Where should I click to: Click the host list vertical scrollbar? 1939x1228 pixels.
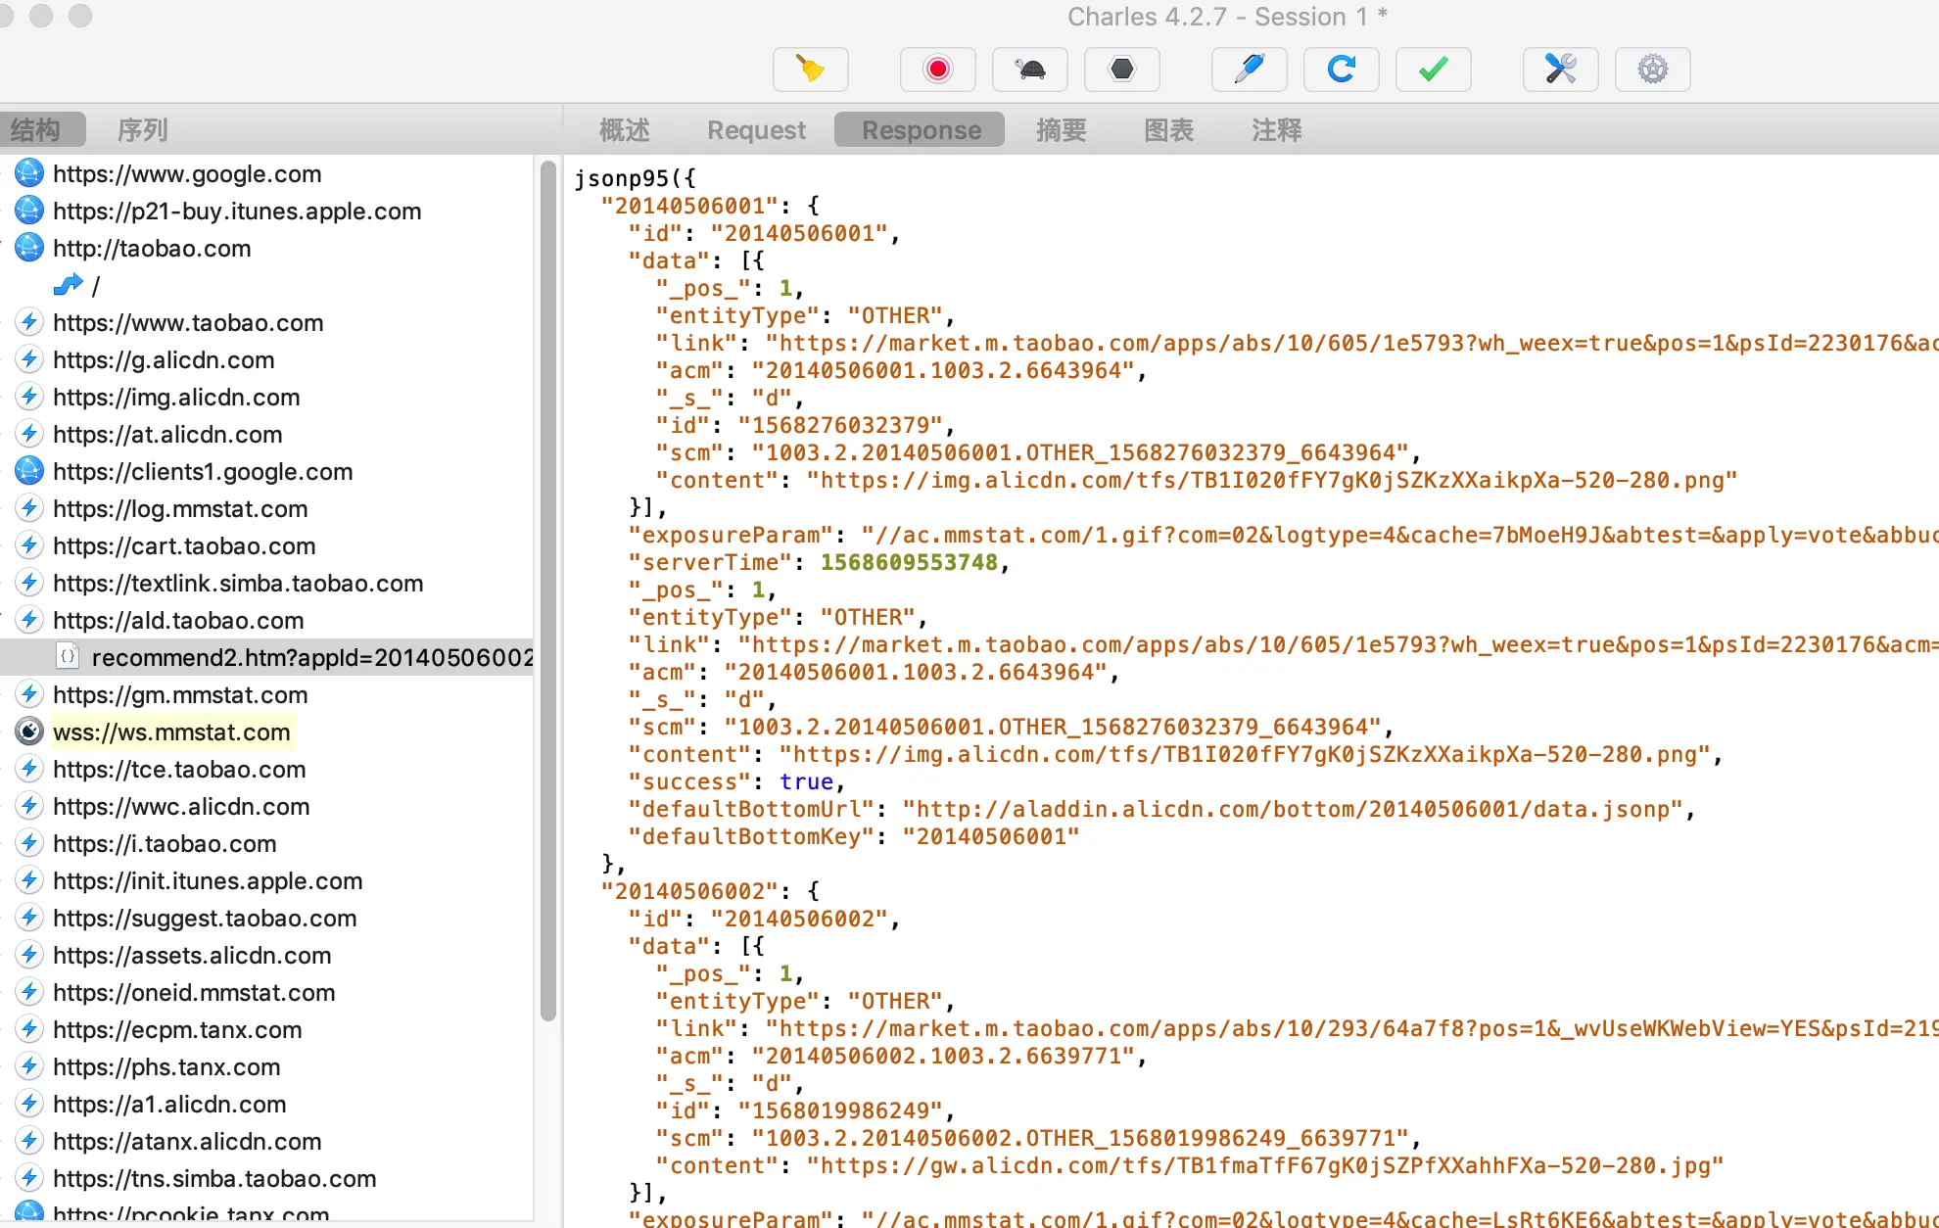(548, 588)
